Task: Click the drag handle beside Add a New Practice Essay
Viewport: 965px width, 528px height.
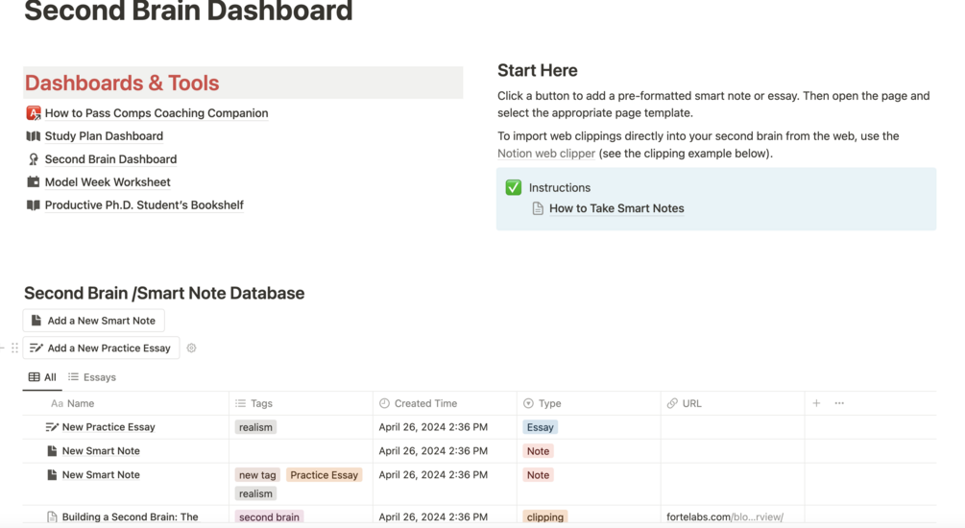Action: click(x=14, y=348)
